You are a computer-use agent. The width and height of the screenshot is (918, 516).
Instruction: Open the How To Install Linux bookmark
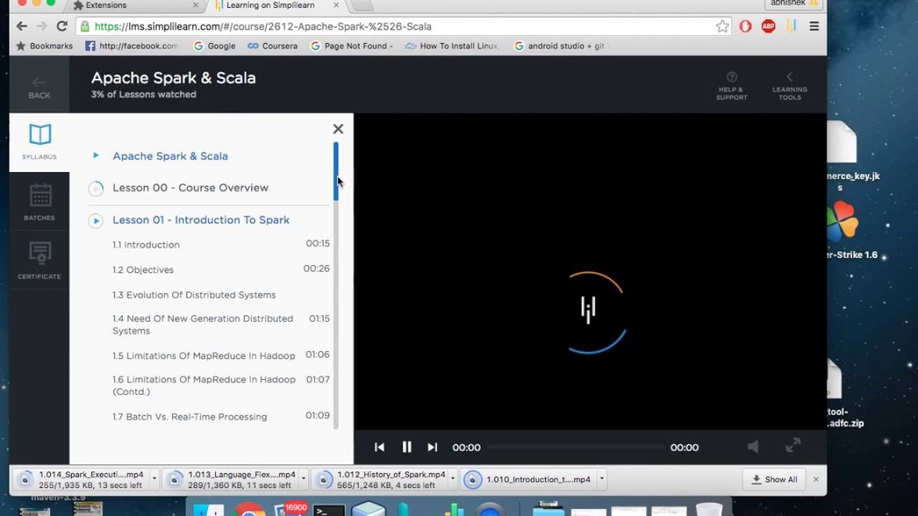pos(453,46)
